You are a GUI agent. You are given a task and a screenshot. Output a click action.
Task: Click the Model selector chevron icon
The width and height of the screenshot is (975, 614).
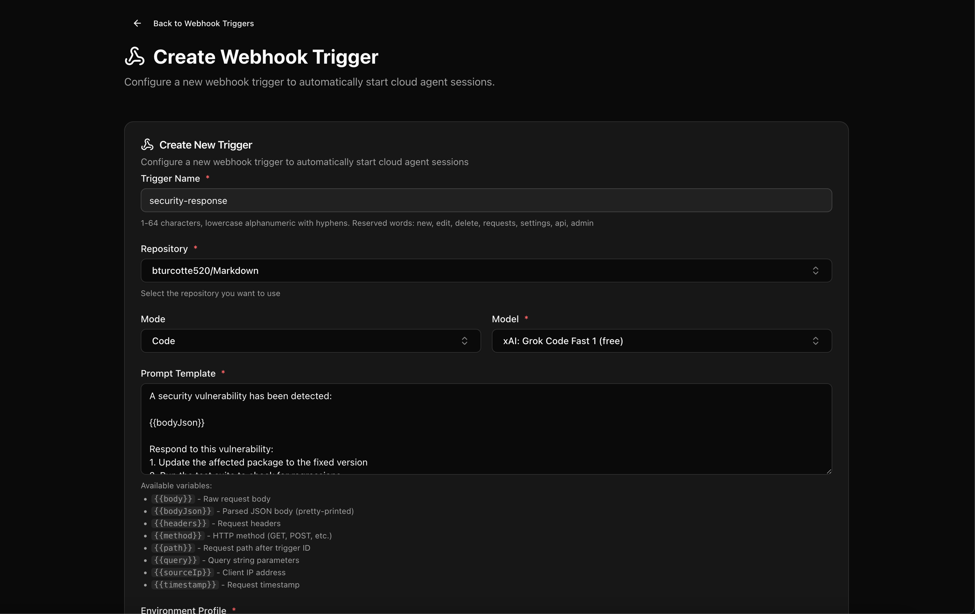point(815,341)
